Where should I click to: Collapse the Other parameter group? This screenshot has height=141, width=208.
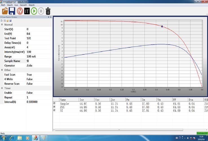[x=2, y=70]
